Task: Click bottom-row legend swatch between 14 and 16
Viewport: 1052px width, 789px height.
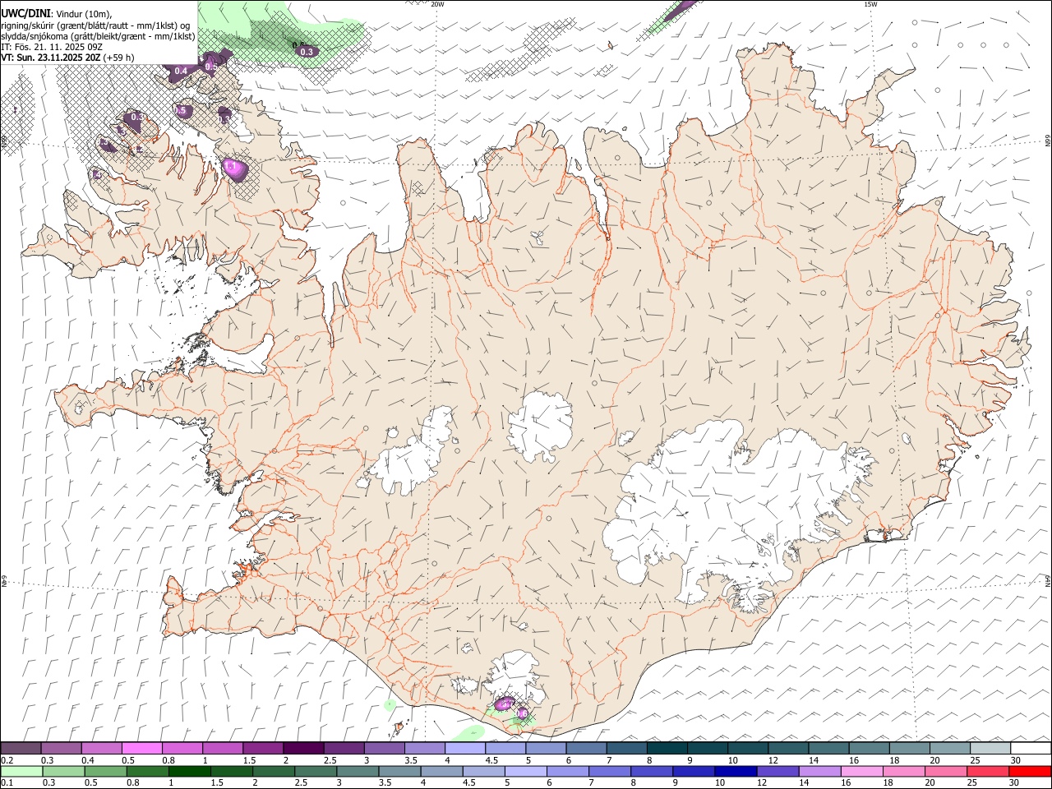Action: 819,772
